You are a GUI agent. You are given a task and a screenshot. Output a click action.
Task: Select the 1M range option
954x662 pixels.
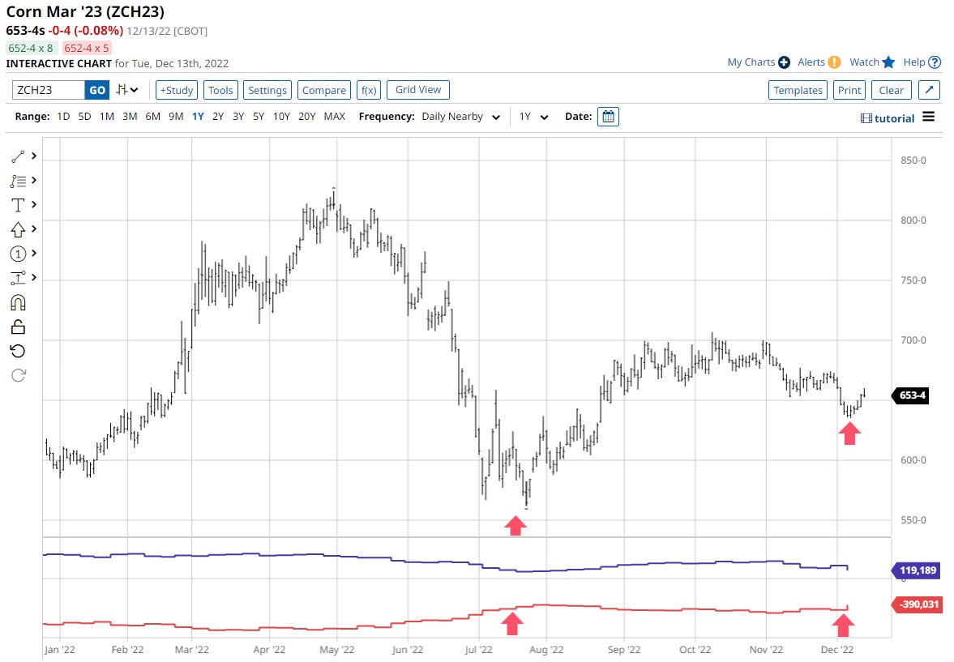pos(107,116)
